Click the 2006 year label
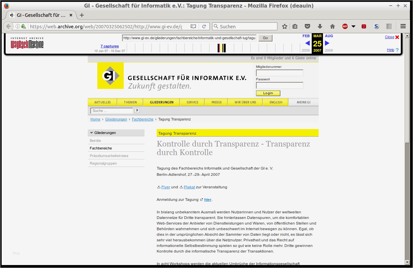 coord(306,50)
